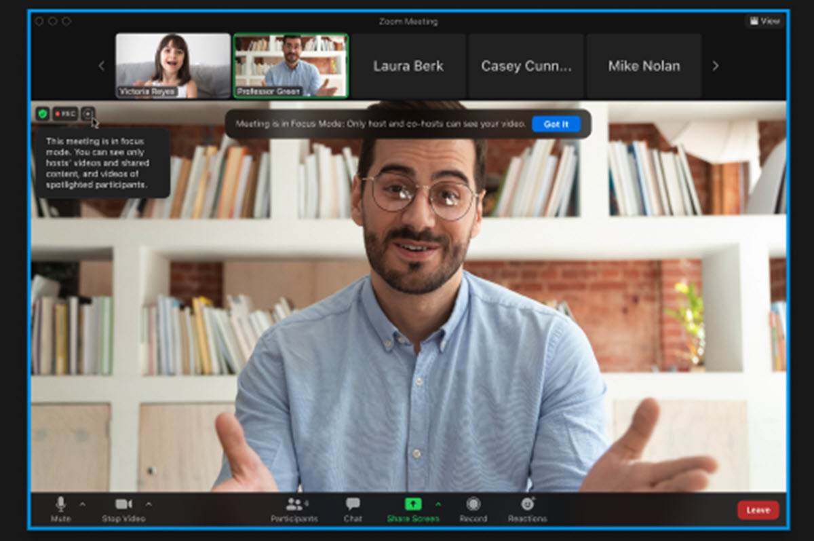The height and width of the screenshot is (541, 814).
Task: Expand share options arrow beside Share Screen
Action: [x=438, y=504]
